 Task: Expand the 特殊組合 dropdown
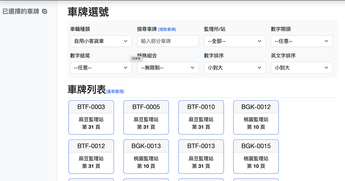(x=168, y=68)
